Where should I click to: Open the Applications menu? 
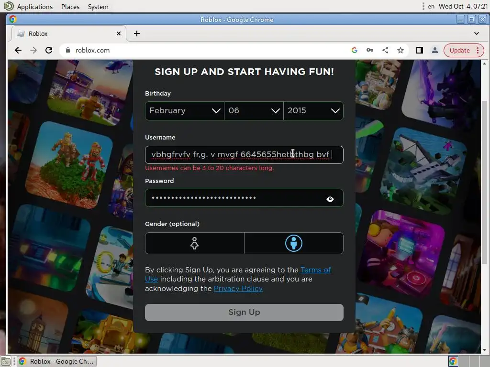pyautogui.click(x=34, y=7)
